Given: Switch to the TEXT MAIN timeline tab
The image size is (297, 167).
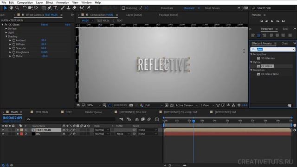Looking at the screenshot, I should point(42,112).
